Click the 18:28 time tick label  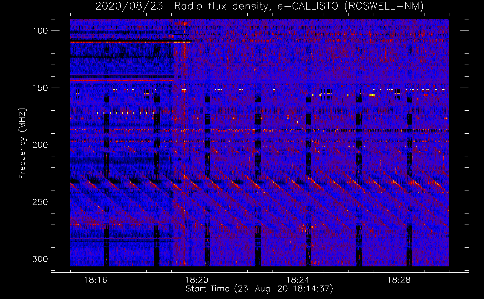click(399, 280)
